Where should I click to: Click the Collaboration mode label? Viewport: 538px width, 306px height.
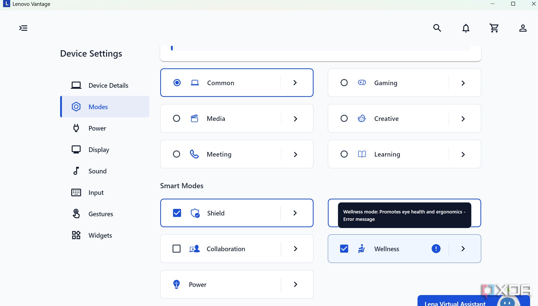point(226,249)
